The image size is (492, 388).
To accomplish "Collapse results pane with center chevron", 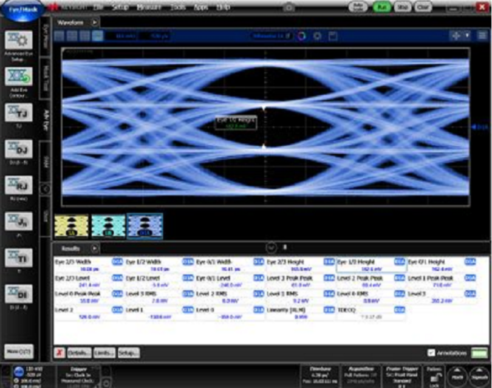I will click(x=271, y=248).
